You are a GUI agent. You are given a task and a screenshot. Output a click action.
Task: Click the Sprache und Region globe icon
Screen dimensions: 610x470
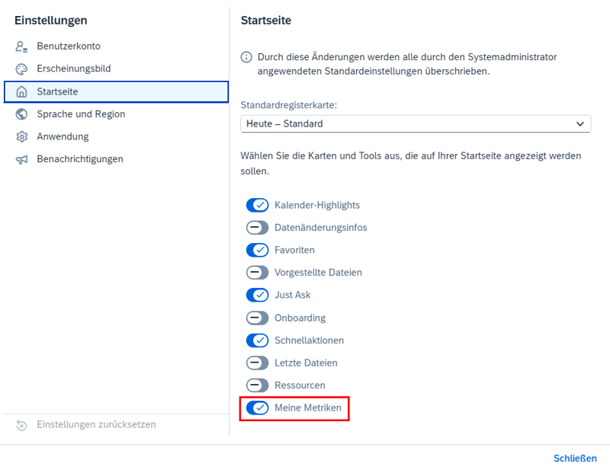(x=21, y=114)
